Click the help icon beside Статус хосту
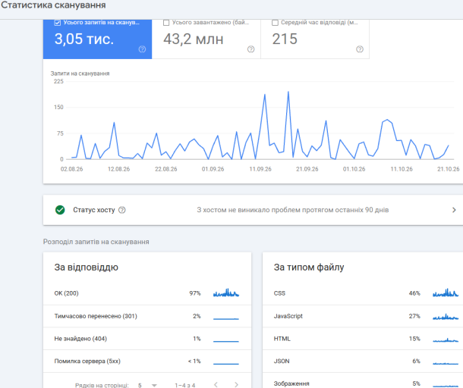Image resolution: width=463 pixels, height=388 pixels. click(x=122, y=210)
